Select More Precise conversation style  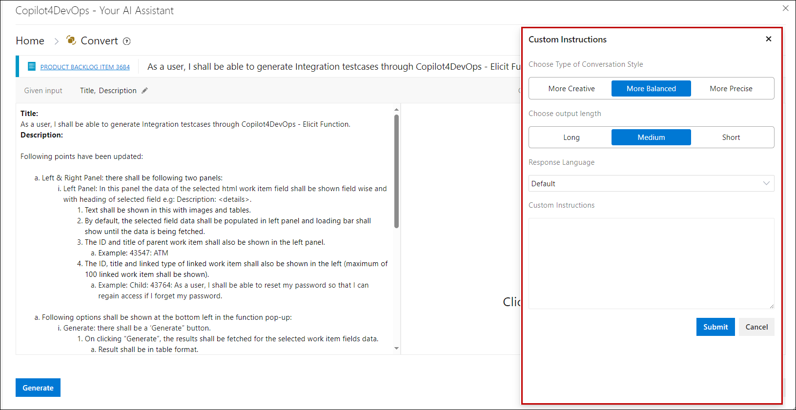point(731,89)
